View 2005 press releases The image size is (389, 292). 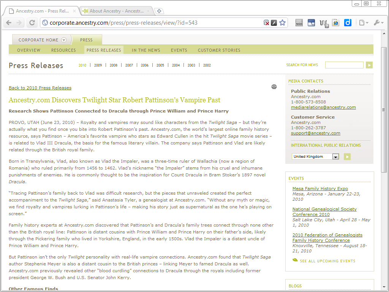tap(160, 65)
